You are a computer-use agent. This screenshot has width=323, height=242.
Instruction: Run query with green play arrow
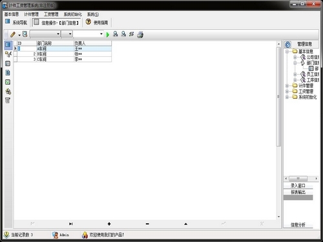[108, 34]
